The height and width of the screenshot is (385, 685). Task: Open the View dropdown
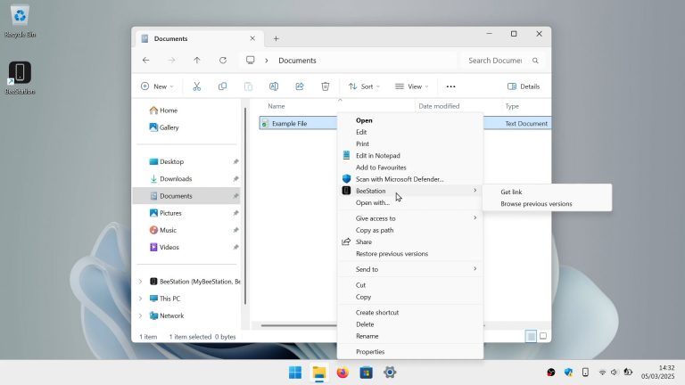pyautogui.click(x=411, y=86)
